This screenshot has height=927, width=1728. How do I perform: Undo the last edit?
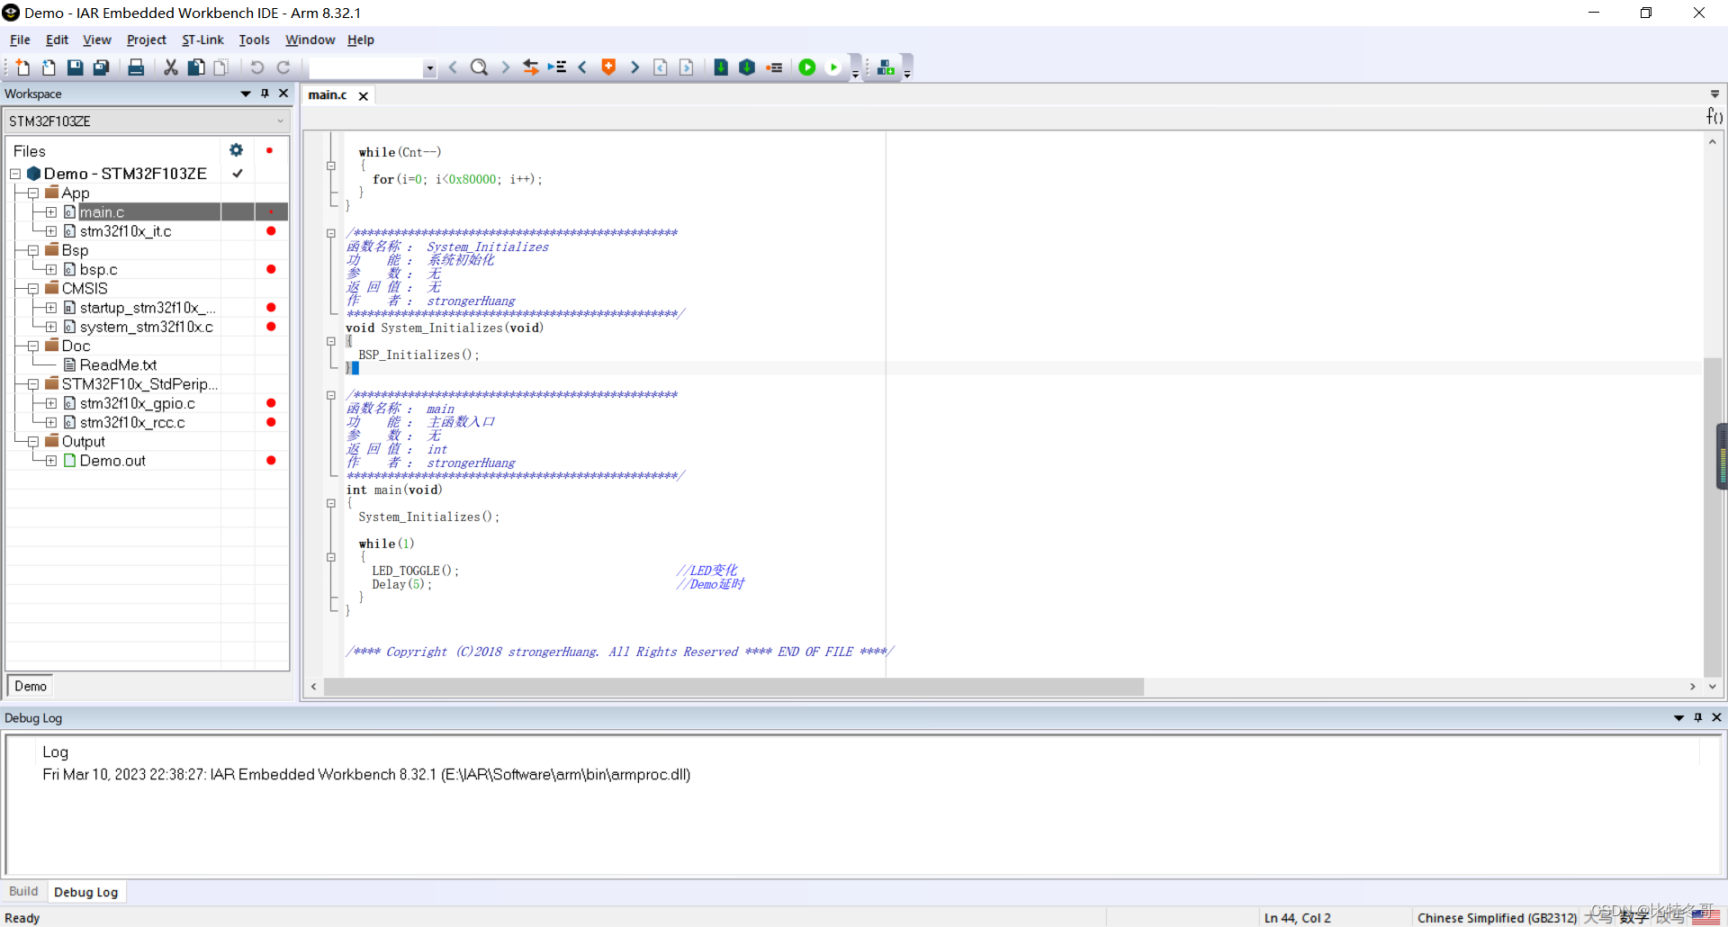click(x=256, y=67)
